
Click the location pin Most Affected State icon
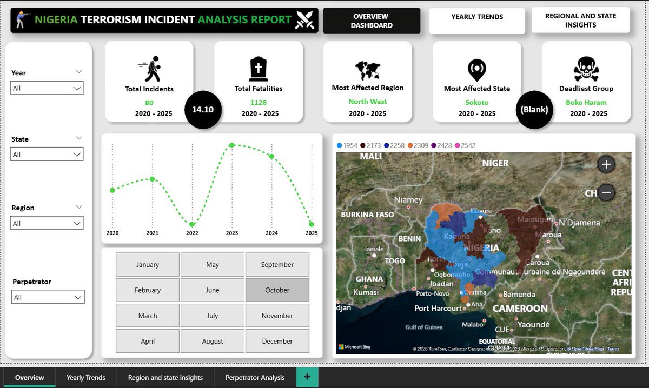tap(476, 70)
